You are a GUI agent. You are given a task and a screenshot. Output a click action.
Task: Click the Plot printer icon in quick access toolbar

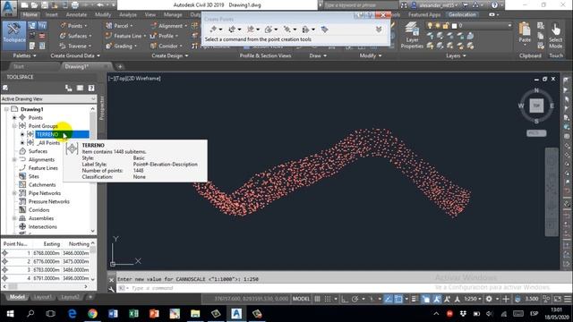(x=74, y=5)
